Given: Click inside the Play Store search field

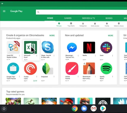Looking at the screenshot, I should [81, 12].
